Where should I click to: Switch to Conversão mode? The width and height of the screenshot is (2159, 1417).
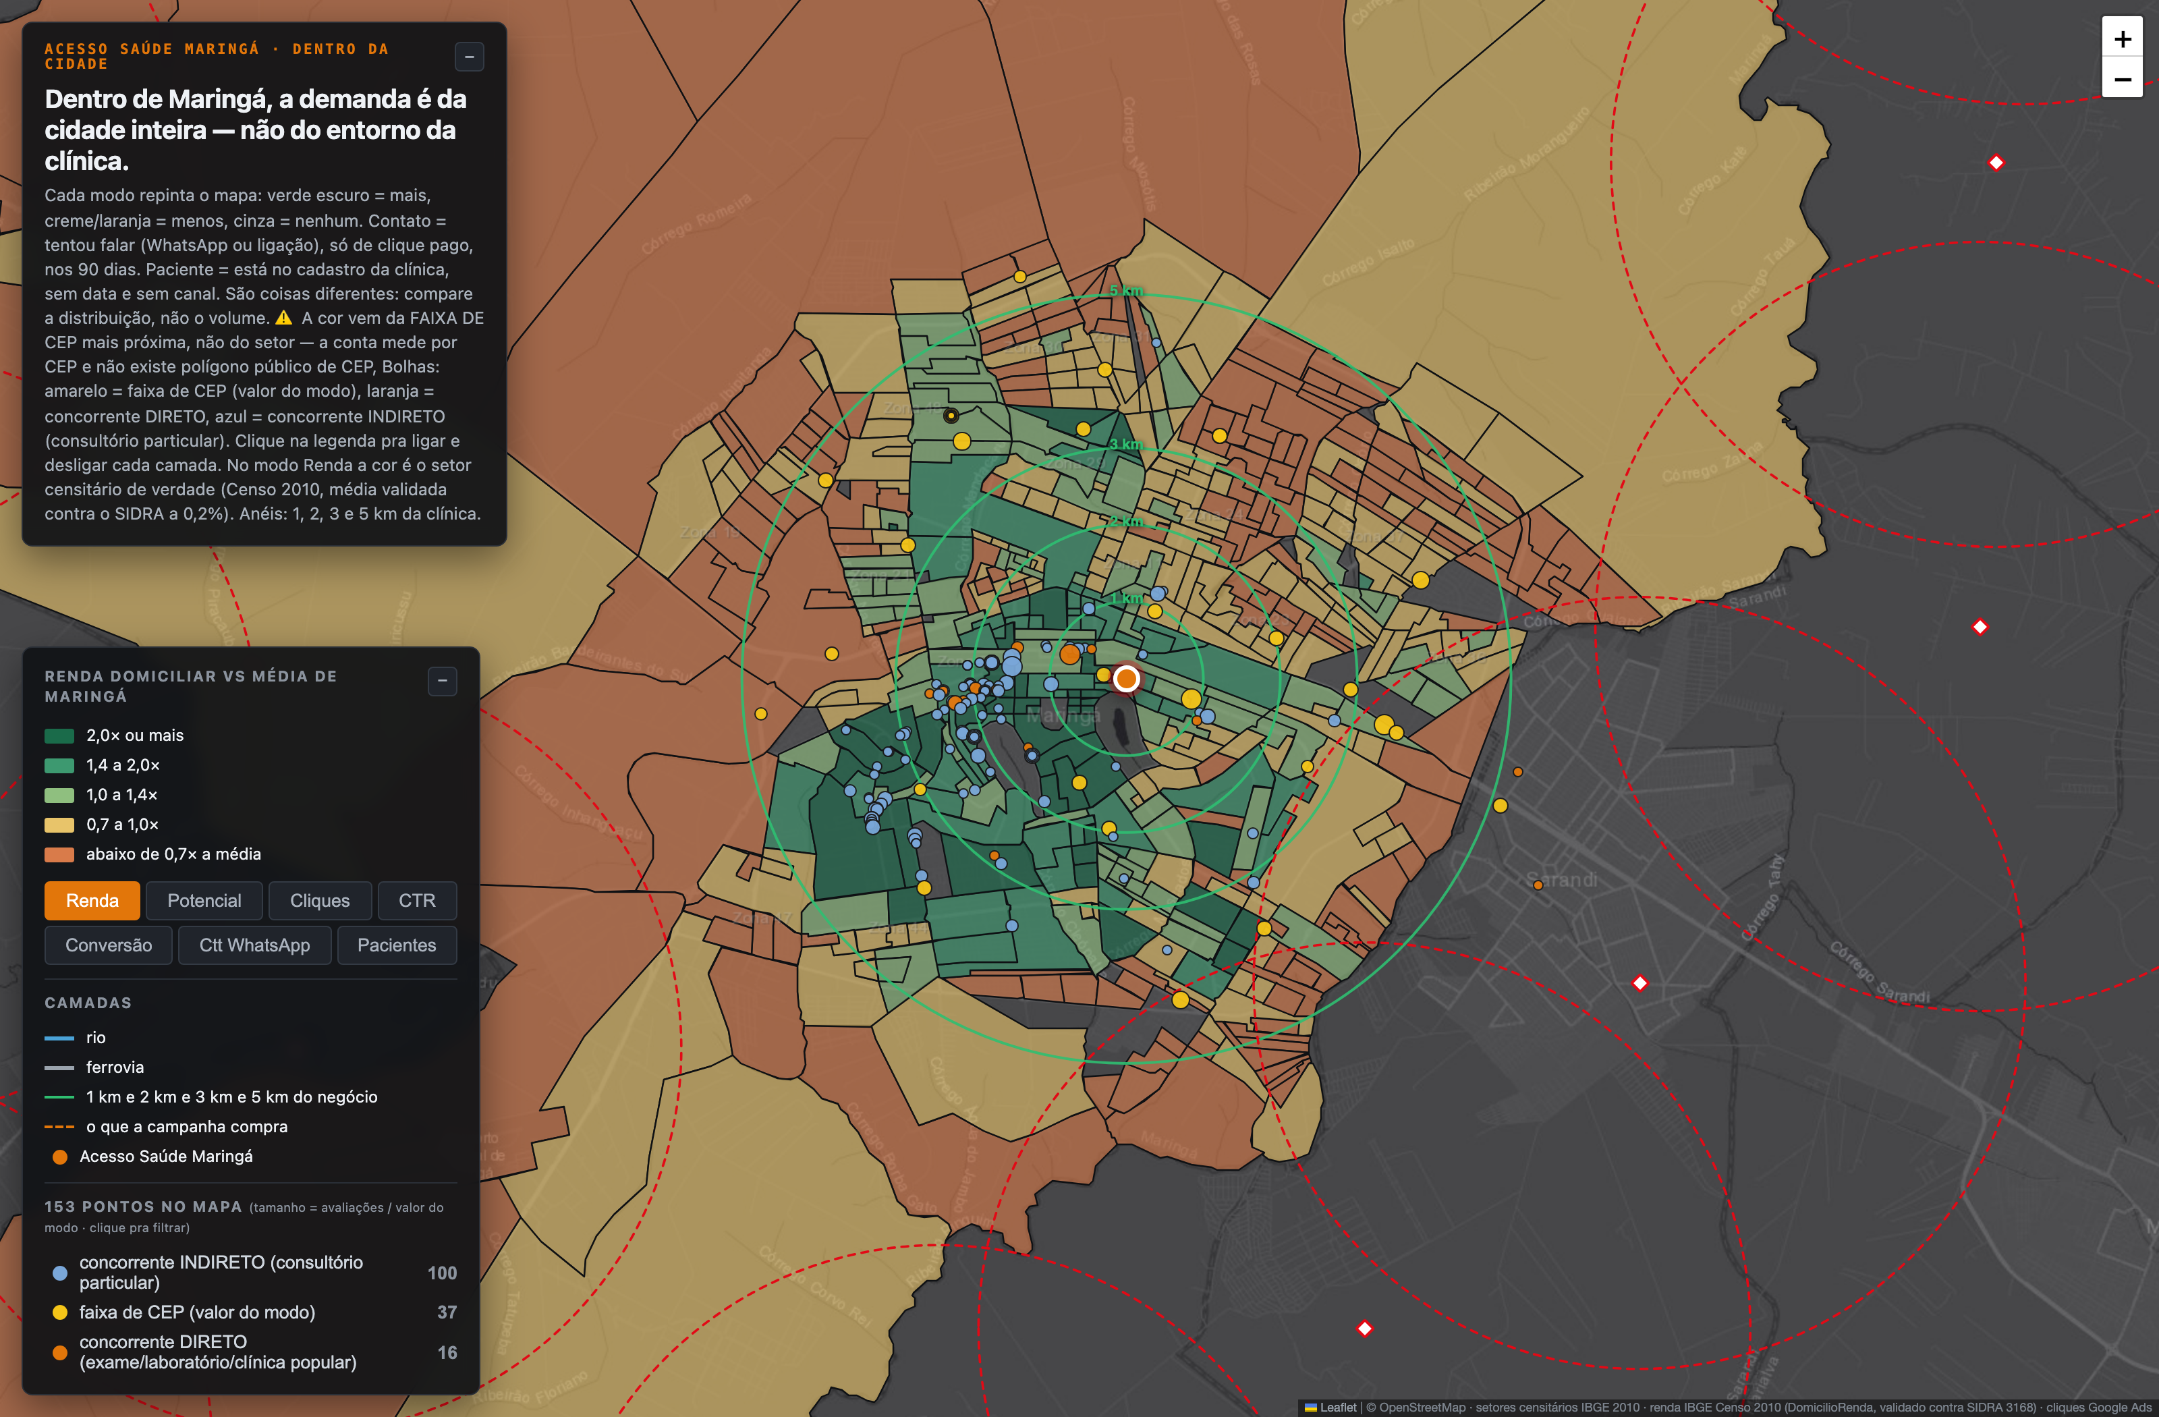click(x=108, y=945)
